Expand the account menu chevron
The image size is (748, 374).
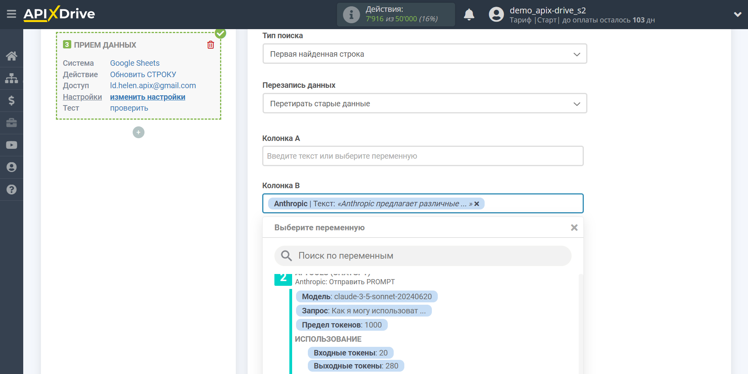coord(737,15)
